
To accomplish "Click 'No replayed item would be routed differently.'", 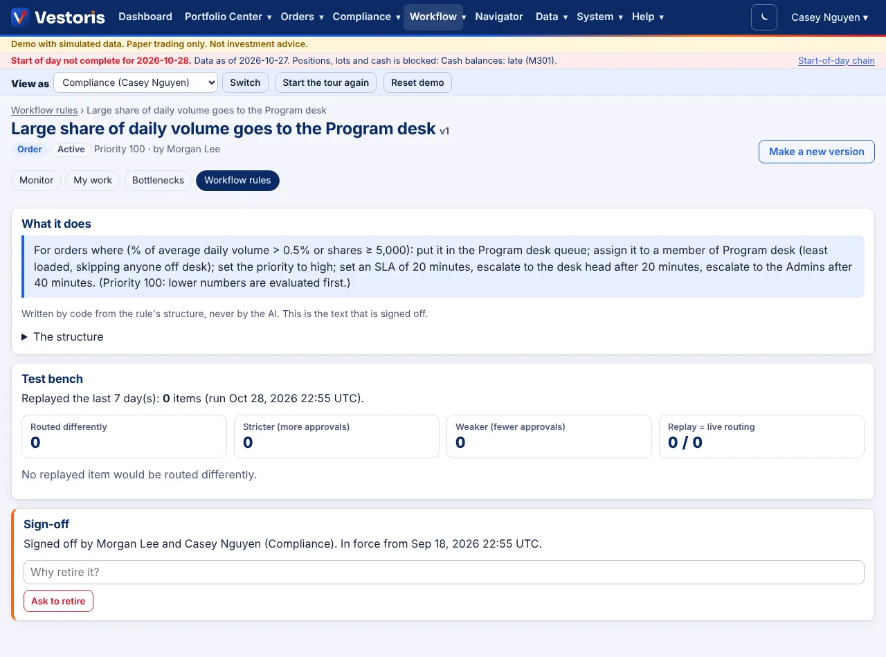I will [x=139, y=474].
